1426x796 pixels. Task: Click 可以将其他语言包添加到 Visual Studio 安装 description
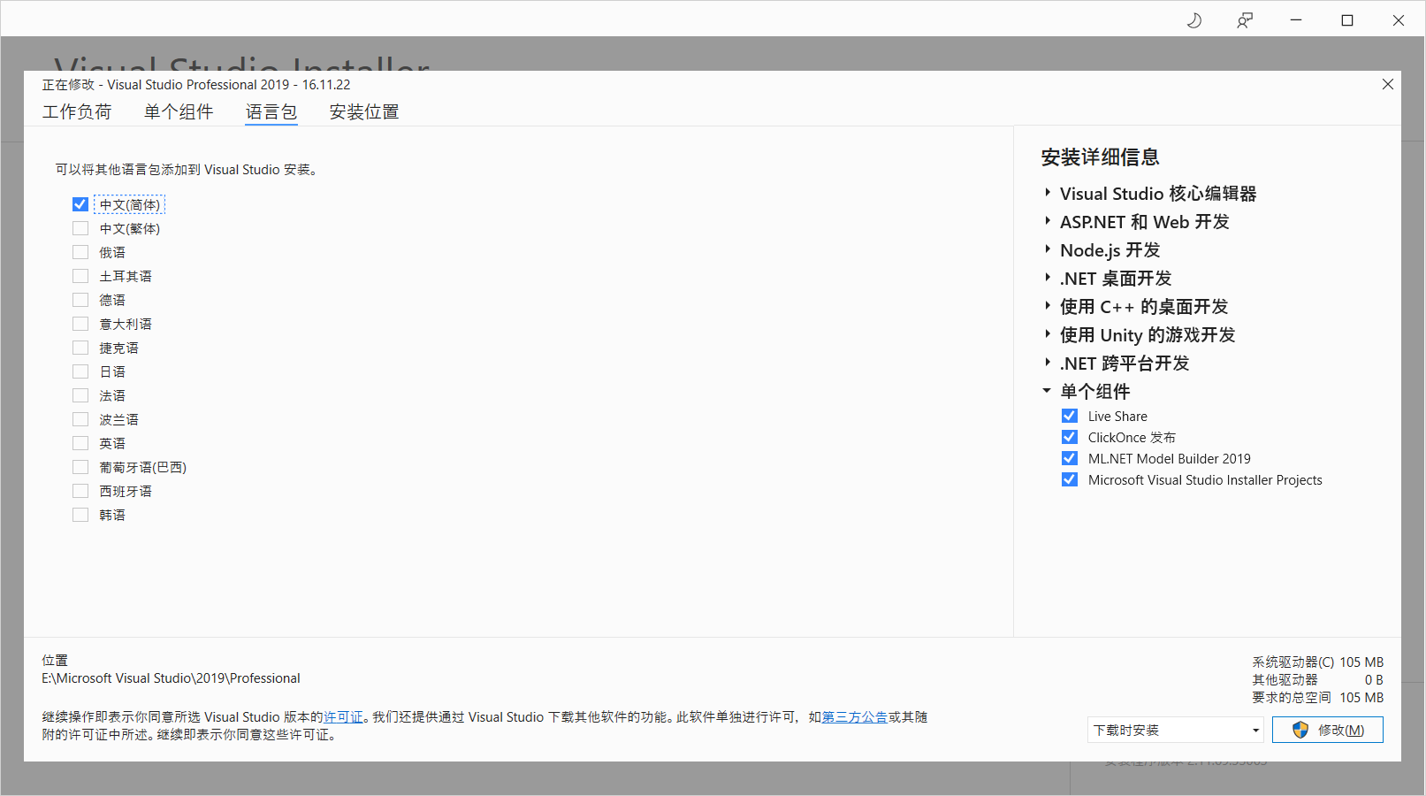pyautogui.click(x=187, y=170)
